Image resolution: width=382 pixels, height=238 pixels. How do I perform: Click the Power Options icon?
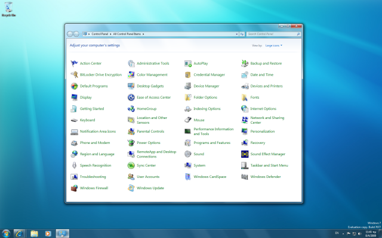tap(131, 143)
